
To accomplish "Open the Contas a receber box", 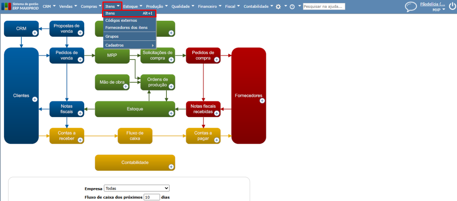I will [x=67, y=136].
